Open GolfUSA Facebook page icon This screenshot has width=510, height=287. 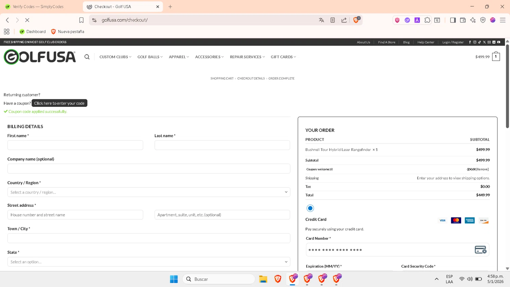click(470, 42)
